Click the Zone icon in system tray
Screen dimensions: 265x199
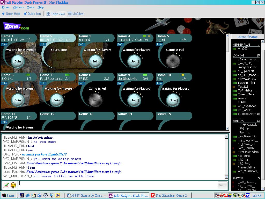click(248, 195)
